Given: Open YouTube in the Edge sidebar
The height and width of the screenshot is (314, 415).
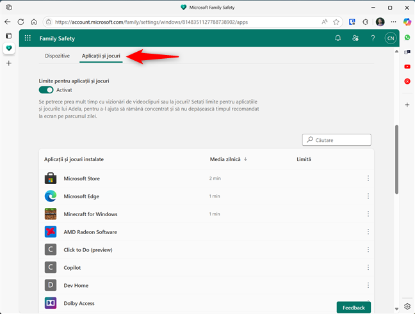Looking at the screenshot, I should pyautogui.click(x=407, y=67).
